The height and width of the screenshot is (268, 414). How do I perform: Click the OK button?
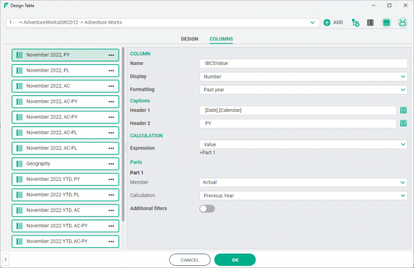coord(235,260)
